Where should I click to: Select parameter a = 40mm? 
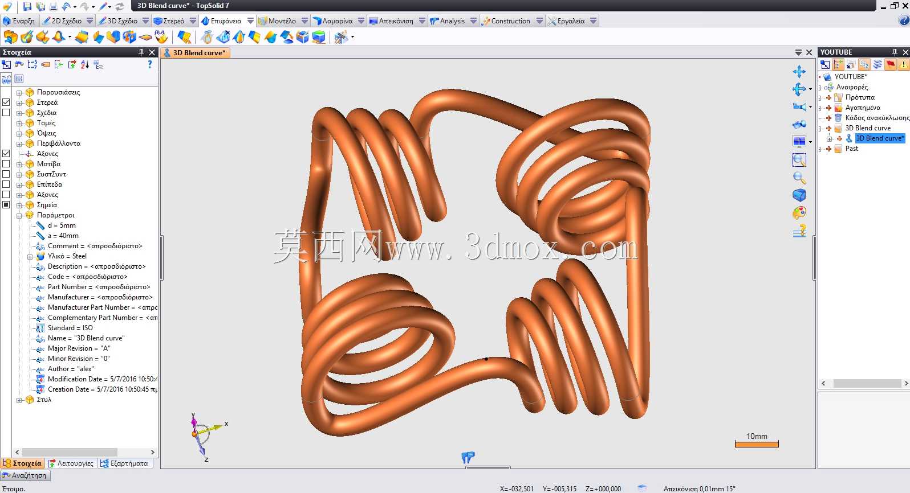pyautogui.click(x=63, y=236)
